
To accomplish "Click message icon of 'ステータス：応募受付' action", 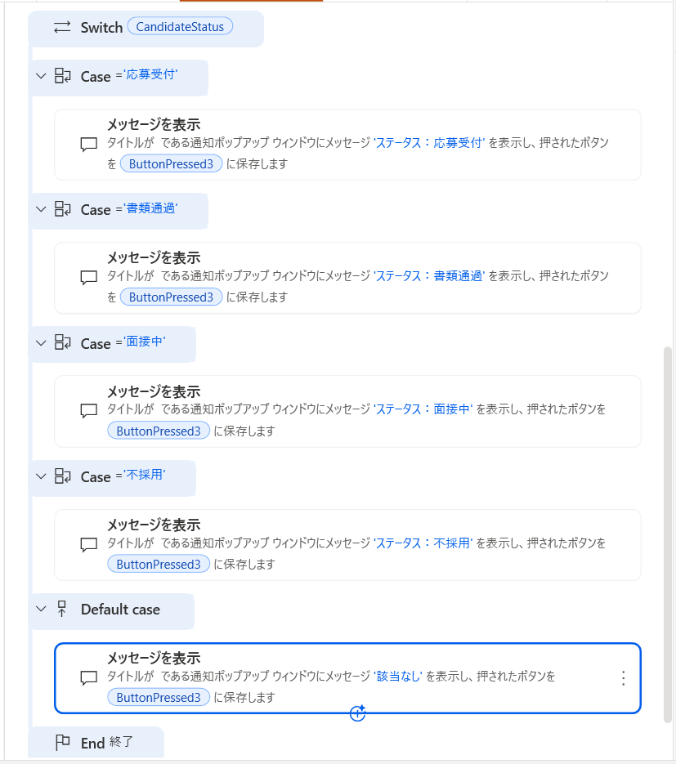I will pyautogui.click(x=89, y=145).
